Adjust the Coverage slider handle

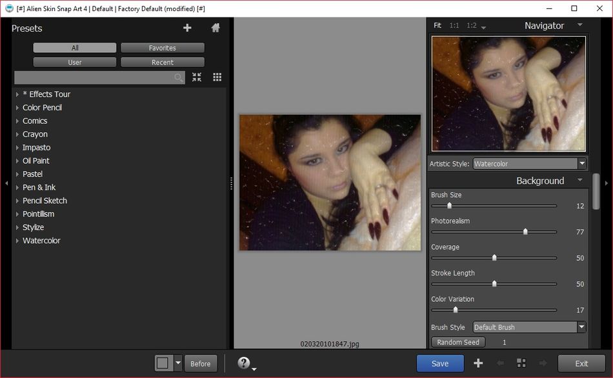pos(494,257)
